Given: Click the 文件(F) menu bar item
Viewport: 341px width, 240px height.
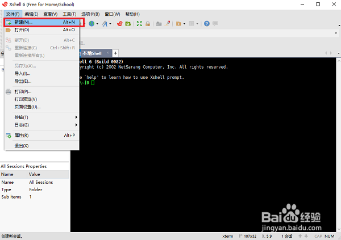Looking at the screenshot, I should click(13, 14).
